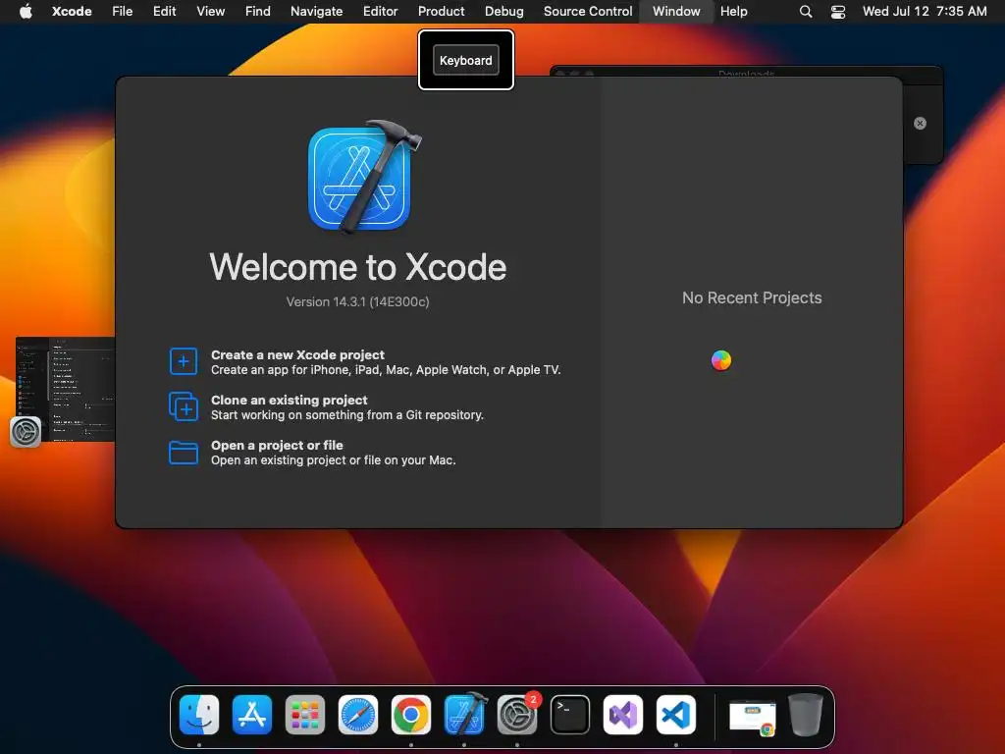Open the File menu
This screenshot has width=1005, height=754.
tap(122, 12)
